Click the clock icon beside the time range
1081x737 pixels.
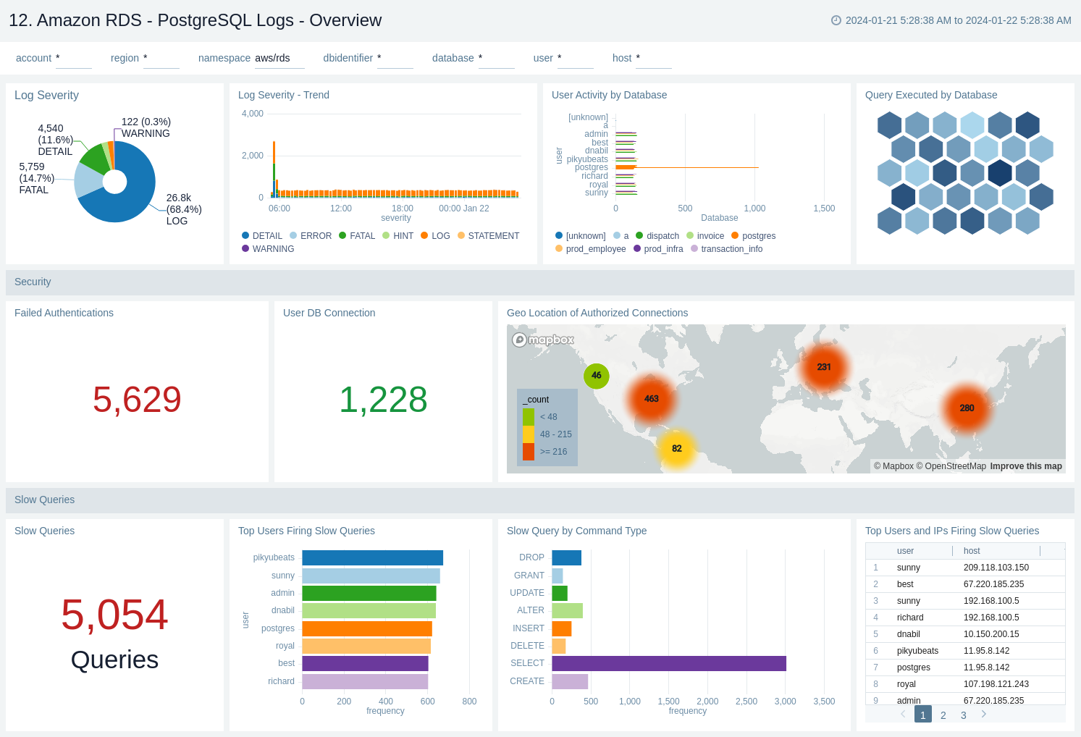(x=835, y=20)
